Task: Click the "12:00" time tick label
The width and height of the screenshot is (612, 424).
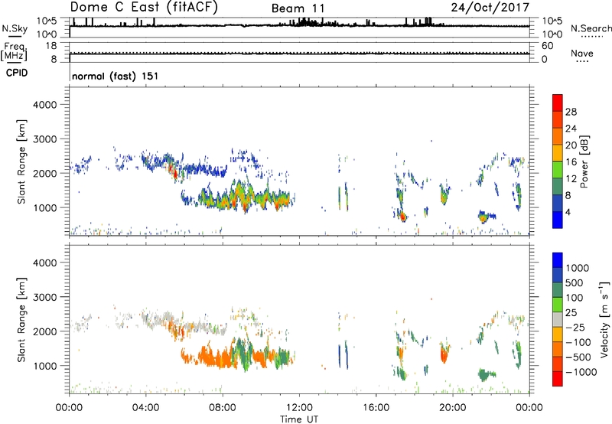Action: coord(299,408)
